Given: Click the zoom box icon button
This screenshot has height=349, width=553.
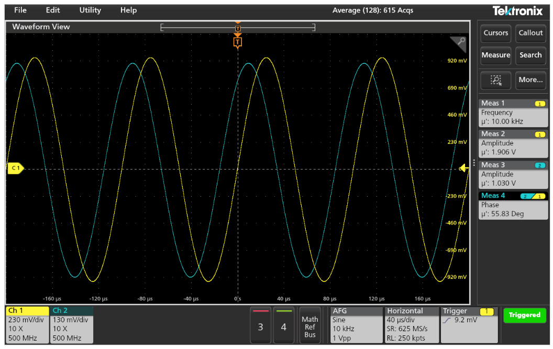Looking at the screenshot, I should [x=495, y=80].
